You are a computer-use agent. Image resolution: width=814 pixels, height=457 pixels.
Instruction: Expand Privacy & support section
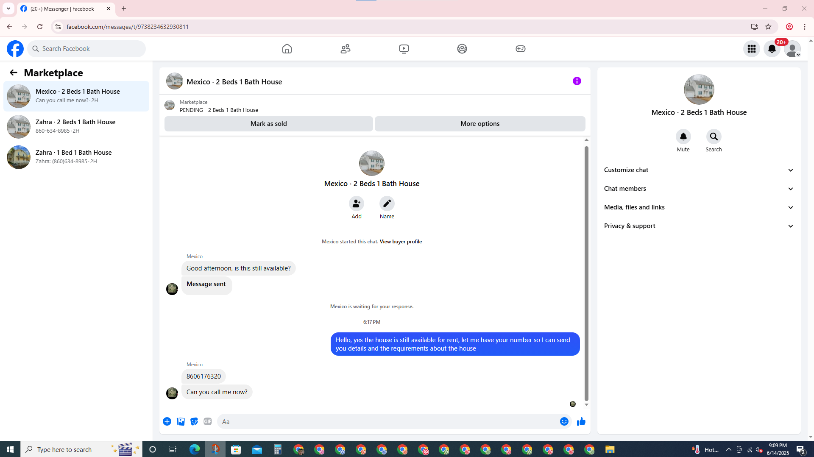pos(699,226)
